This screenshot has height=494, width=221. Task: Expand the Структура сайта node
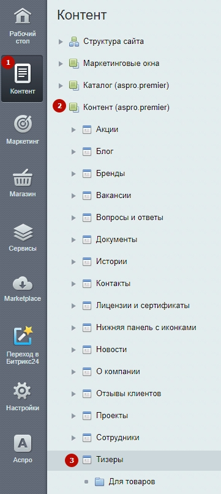pos(61,42)
